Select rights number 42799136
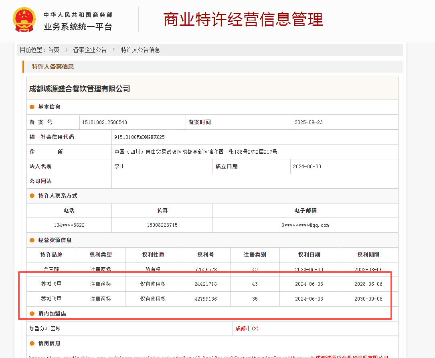Image resolution: width=435 pixels, height=358 pixels. [x=206, y=299]
